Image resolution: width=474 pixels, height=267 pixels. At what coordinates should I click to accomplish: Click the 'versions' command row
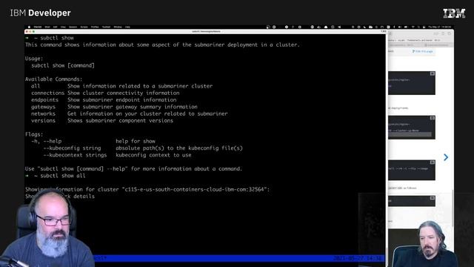(102, 121)
